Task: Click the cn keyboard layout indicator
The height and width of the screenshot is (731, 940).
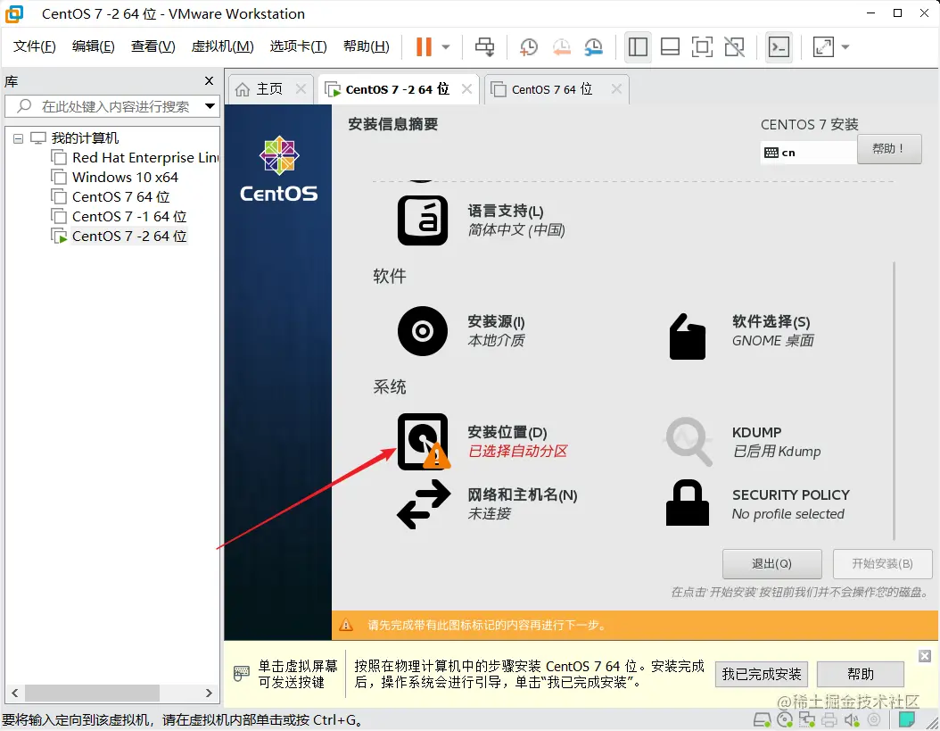Action: tap(807, 153)
